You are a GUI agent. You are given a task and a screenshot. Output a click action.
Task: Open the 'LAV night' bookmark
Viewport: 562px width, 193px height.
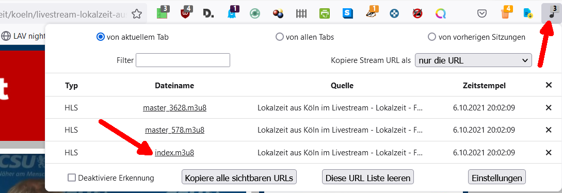point(29,36)
